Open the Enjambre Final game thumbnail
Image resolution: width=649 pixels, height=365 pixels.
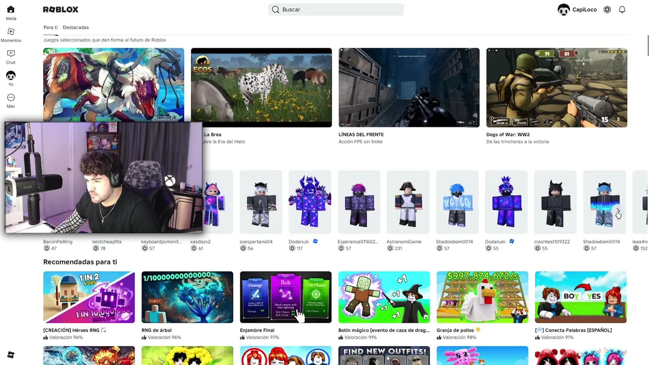(285, 297)
